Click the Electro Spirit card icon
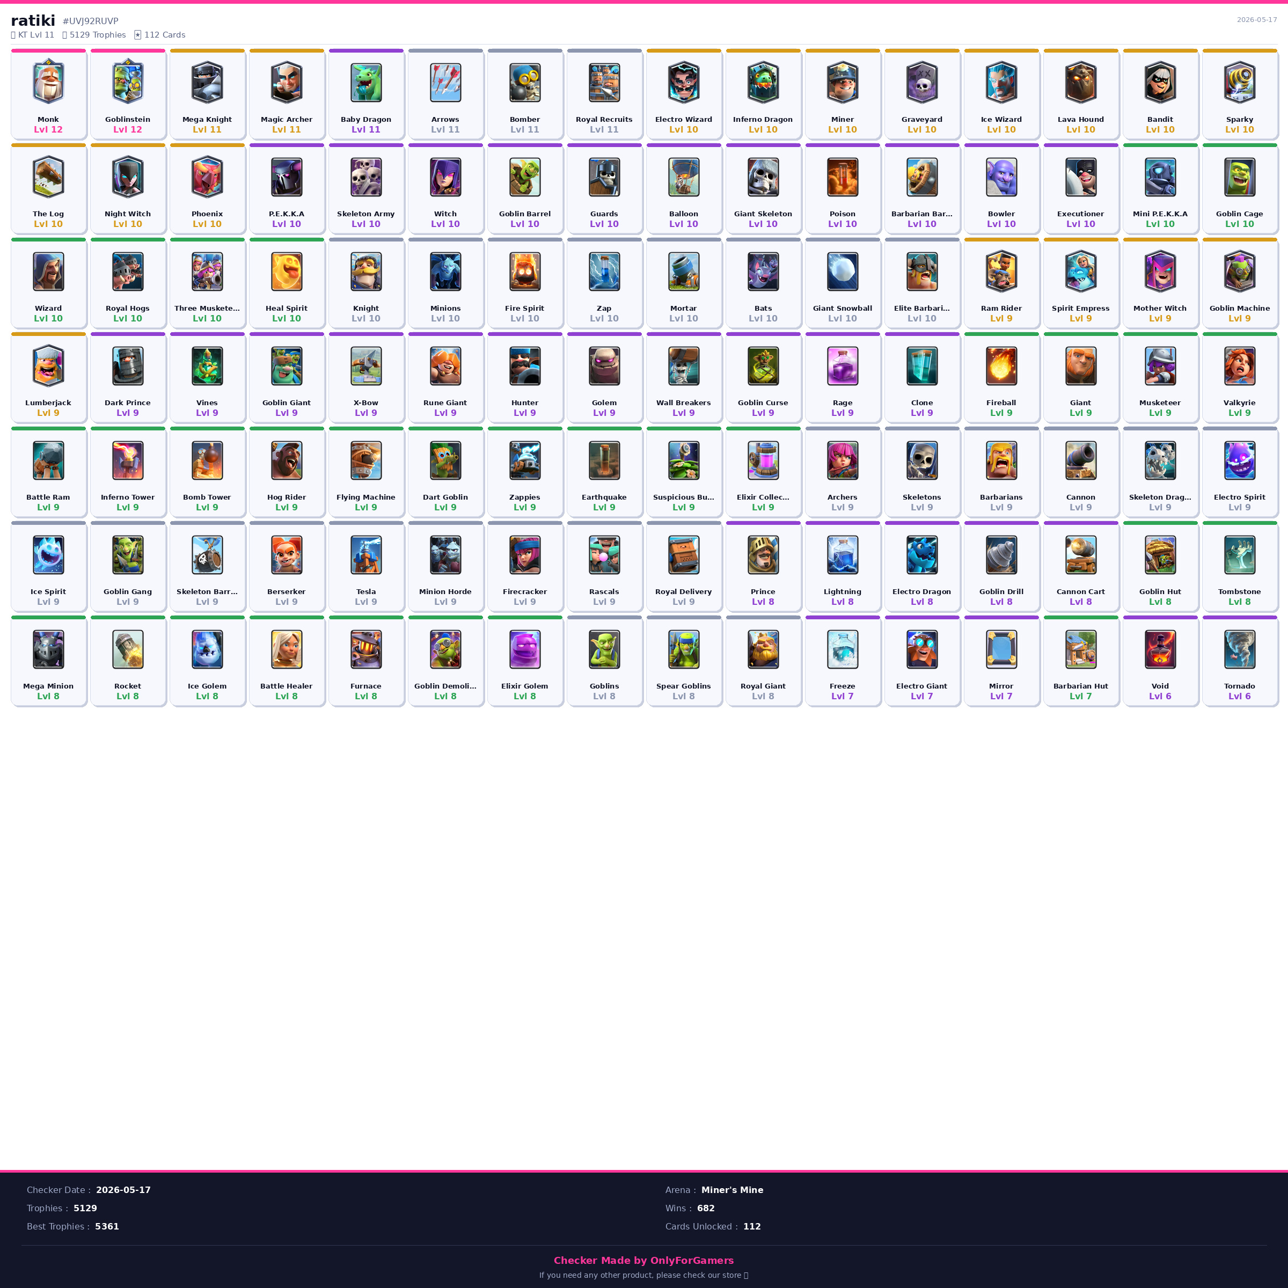This screenshot has height=1288, width=1288. coord(1240,460)
